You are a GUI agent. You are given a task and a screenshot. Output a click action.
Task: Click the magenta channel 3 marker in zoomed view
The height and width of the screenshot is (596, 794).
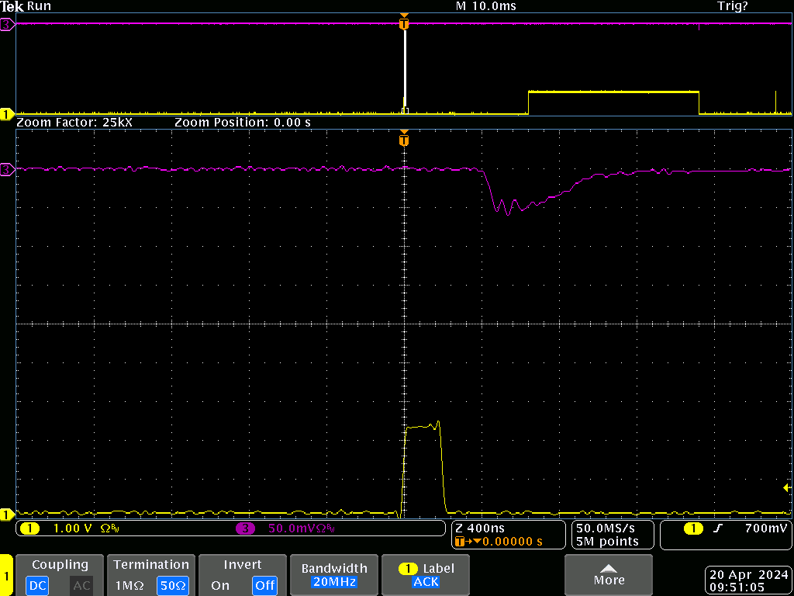[7, 169]
